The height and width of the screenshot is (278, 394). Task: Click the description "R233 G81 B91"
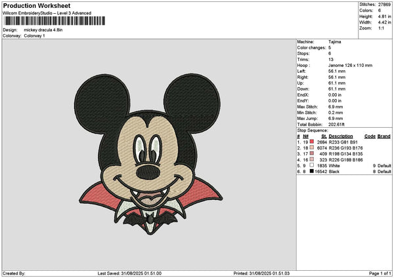coord(343,142)
